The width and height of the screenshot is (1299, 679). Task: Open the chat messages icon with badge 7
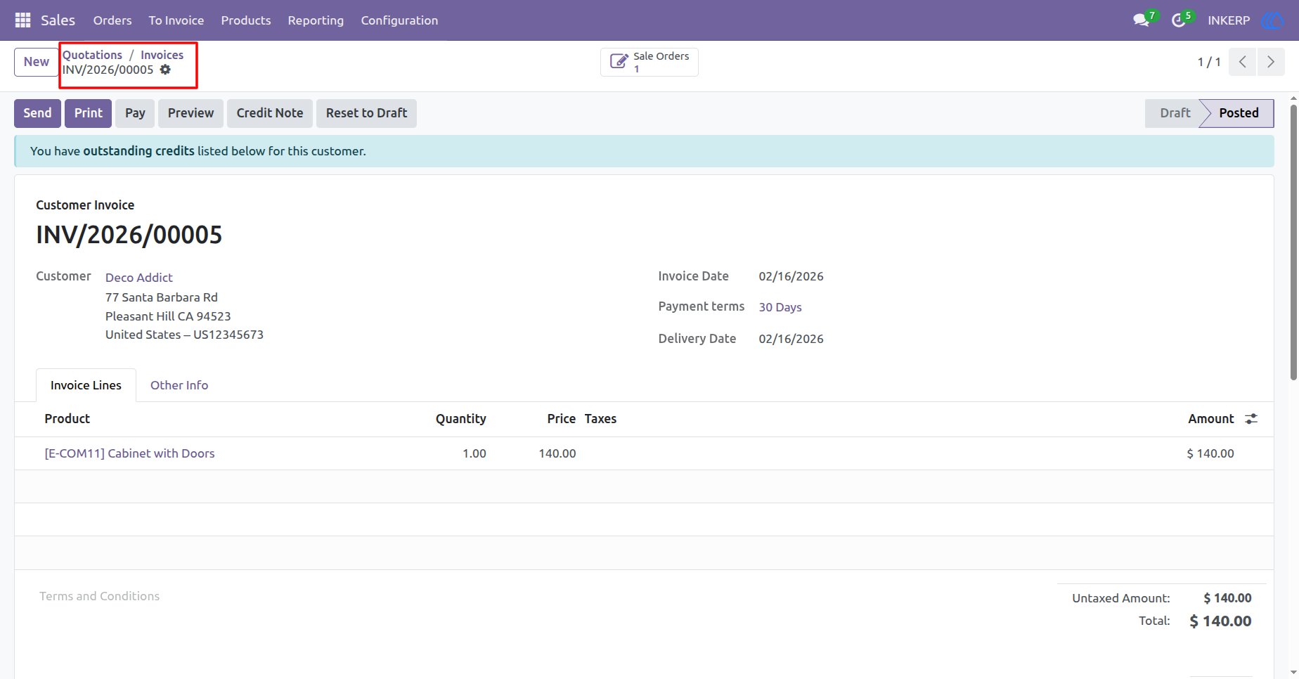tap(1142, 20)
